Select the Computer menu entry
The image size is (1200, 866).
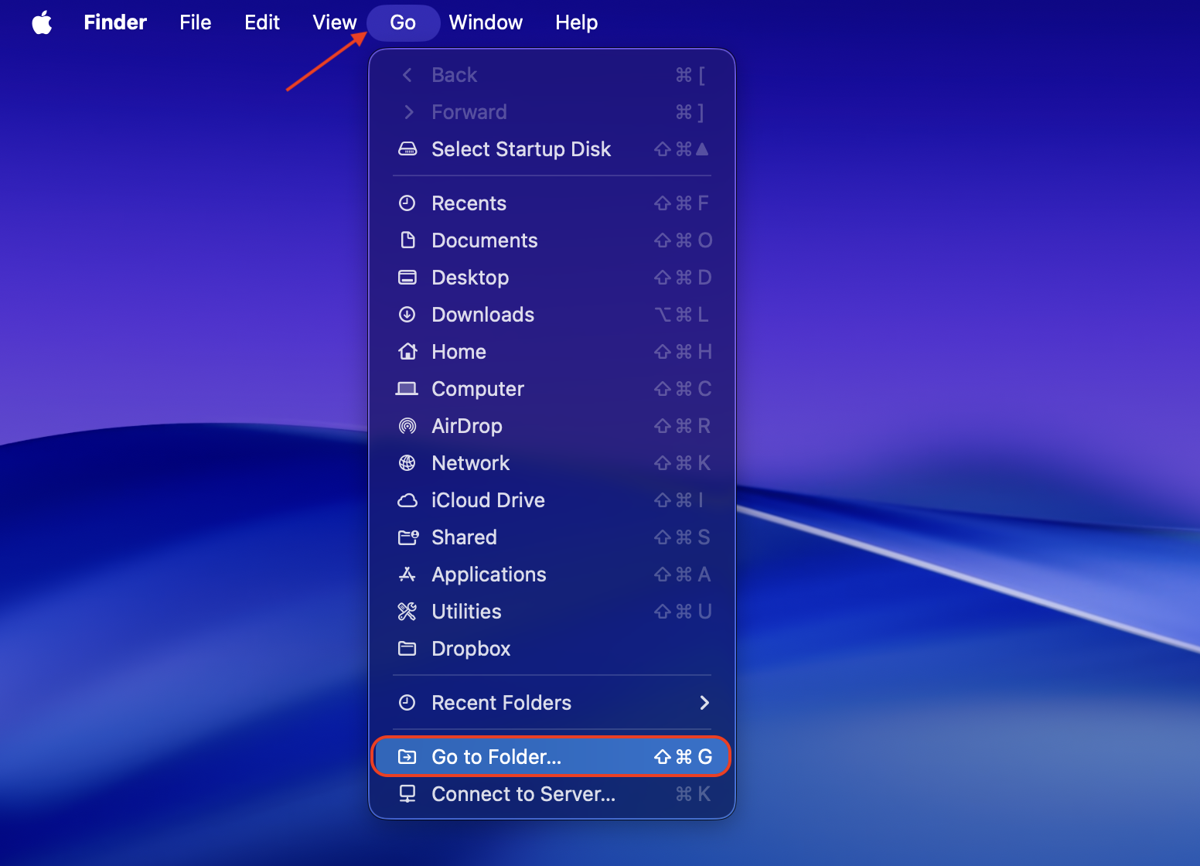click(552, 389)
